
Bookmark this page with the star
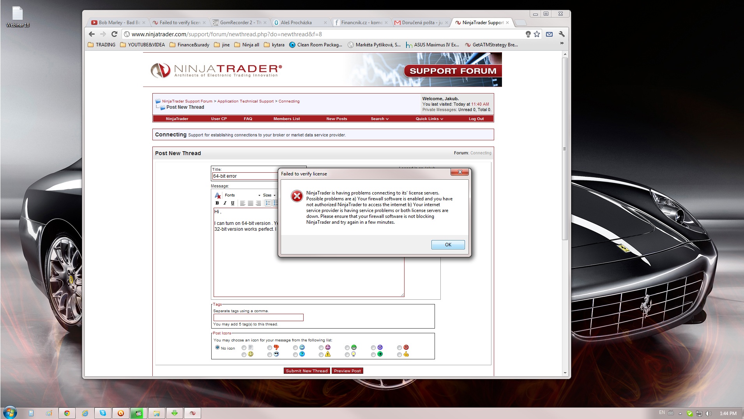pyautogui.click(x=537, y=34)
